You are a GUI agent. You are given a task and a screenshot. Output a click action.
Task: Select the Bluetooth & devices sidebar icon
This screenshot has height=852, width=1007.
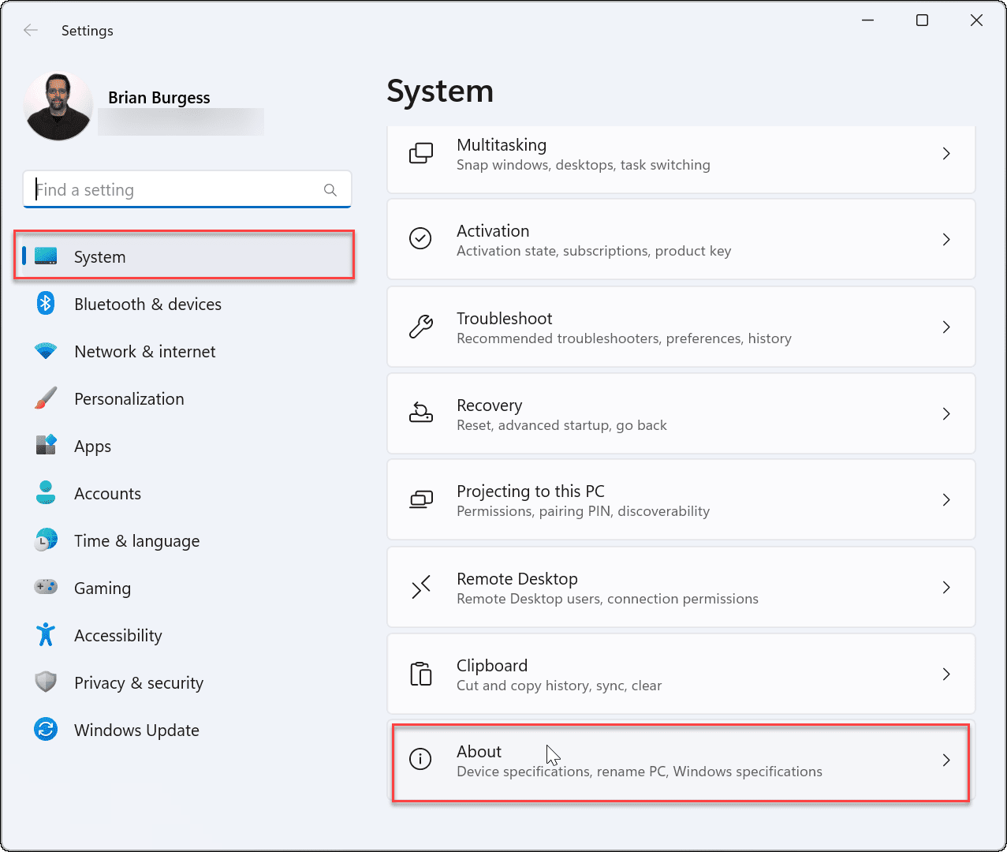pos(46,303)
